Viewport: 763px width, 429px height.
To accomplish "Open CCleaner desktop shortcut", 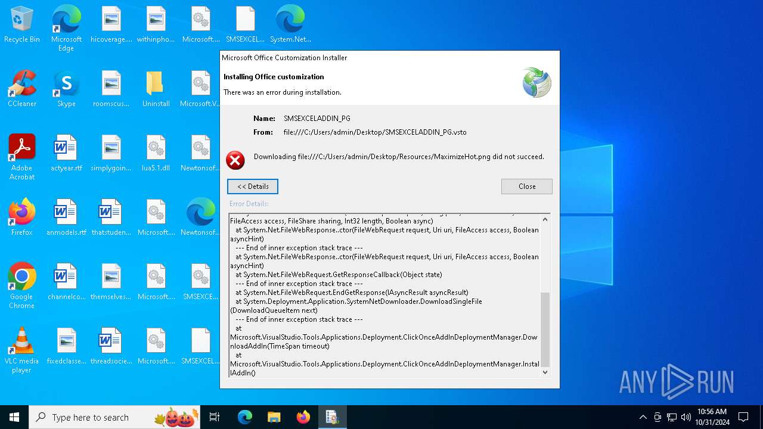I will [22, 89].
